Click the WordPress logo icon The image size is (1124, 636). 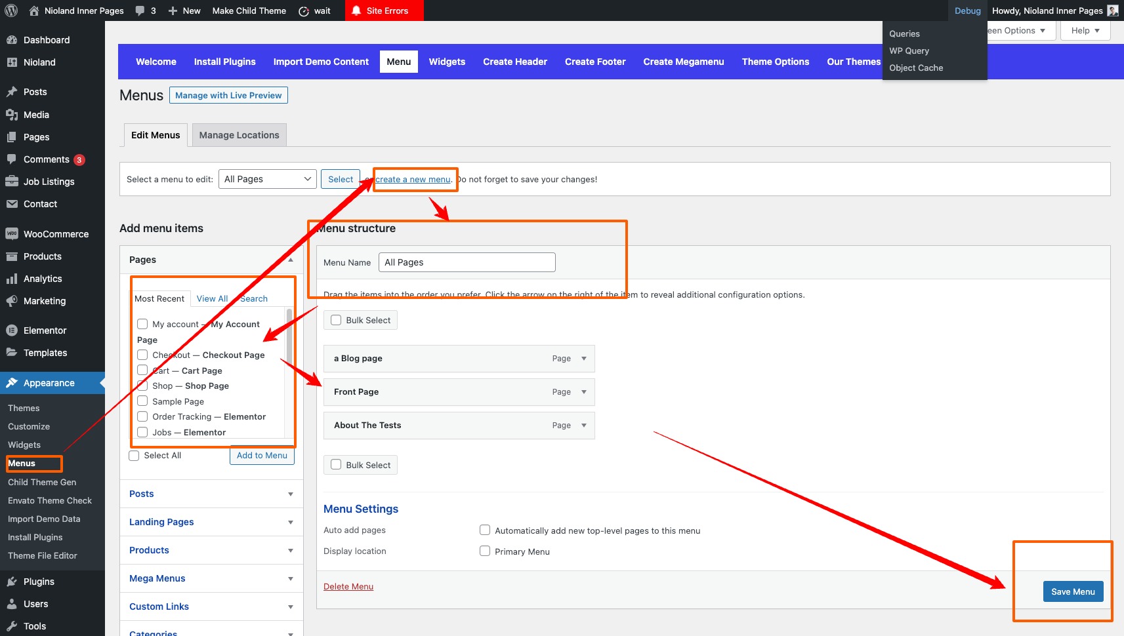coord(11,10)
